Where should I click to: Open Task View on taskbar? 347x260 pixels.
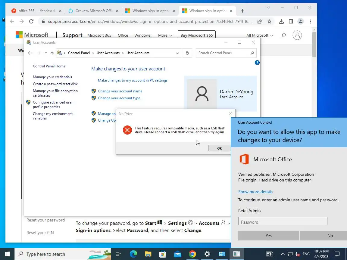(x=118, y=254)
